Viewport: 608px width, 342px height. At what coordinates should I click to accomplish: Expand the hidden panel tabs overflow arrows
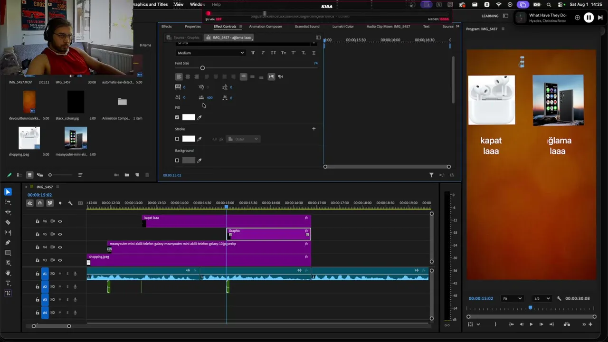click(457, 26)
